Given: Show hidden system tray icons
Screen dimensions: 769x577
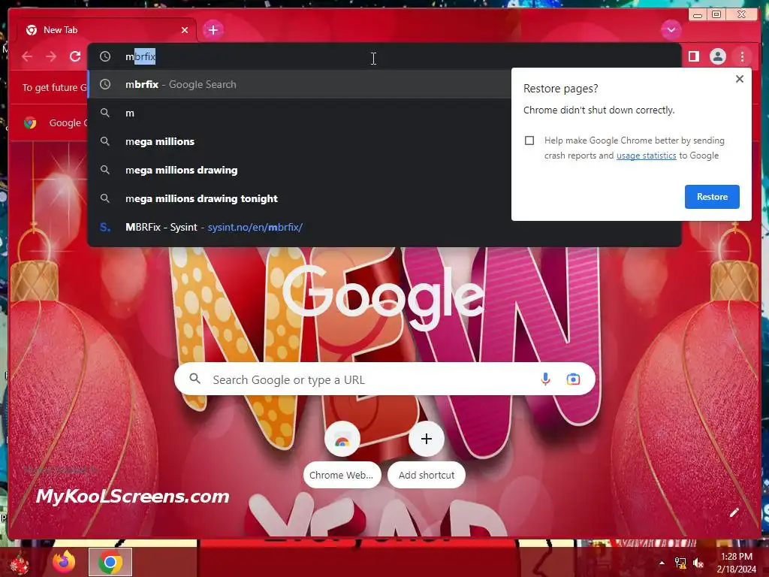Looking at the screenshot, I should [662, 563].
